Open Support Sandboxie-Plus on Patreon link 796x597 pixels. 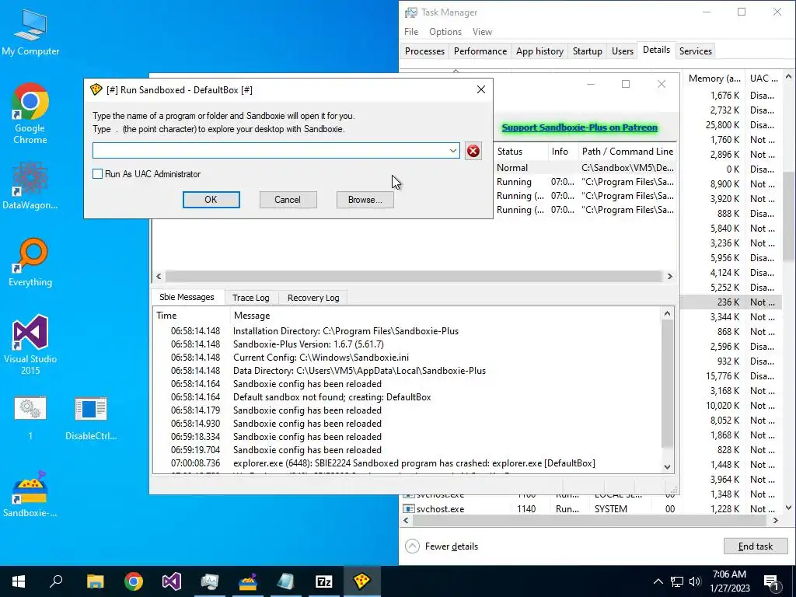pos(579,127)
